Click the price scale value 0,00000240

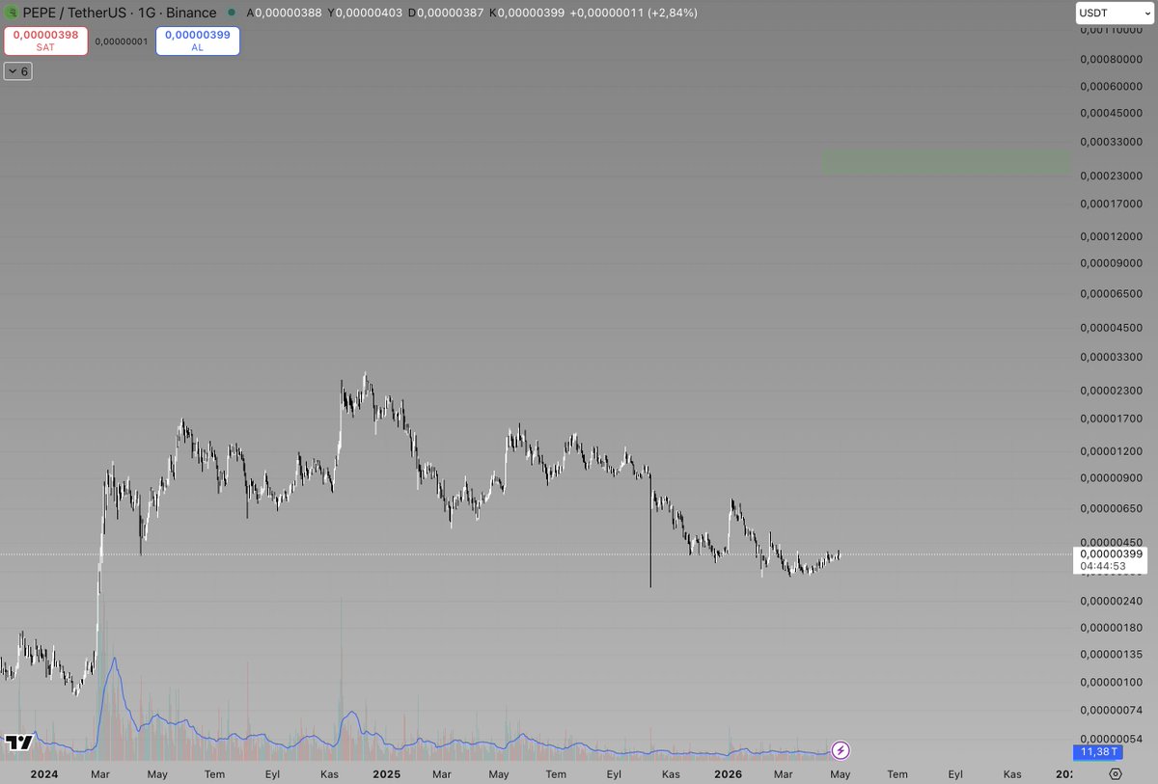pyautogui.click(x=1112, y=601)
